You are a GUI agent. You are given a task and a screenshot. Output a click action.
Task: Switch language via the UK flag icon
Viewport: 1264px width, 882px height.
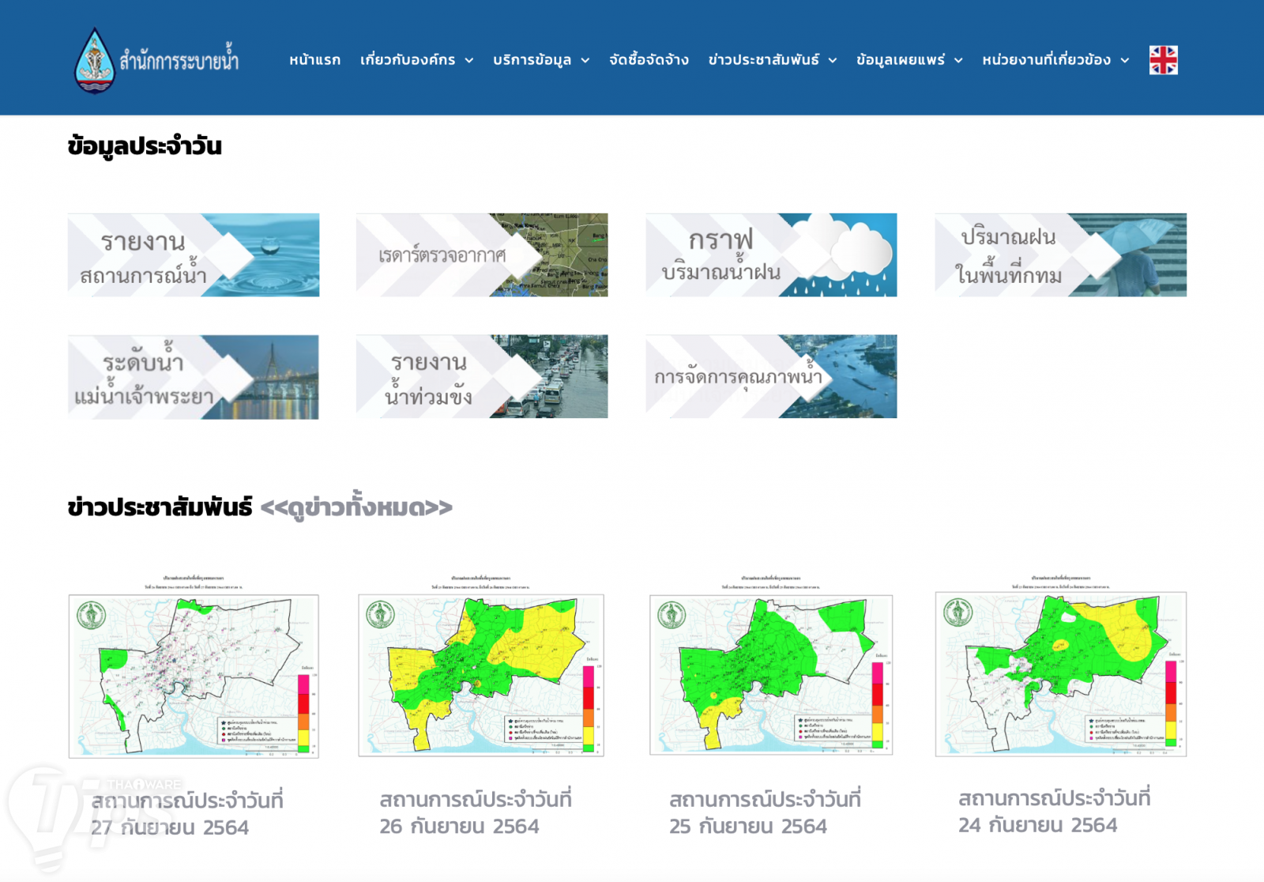coord(1163,60)
